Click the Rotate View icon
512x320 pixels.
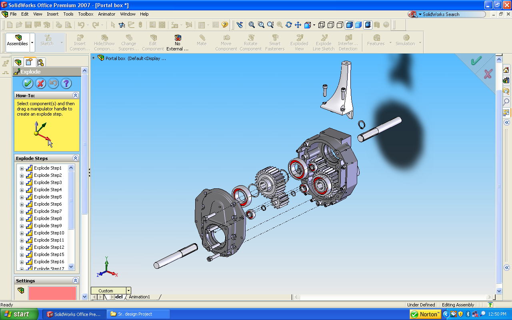tap(288, 25)
